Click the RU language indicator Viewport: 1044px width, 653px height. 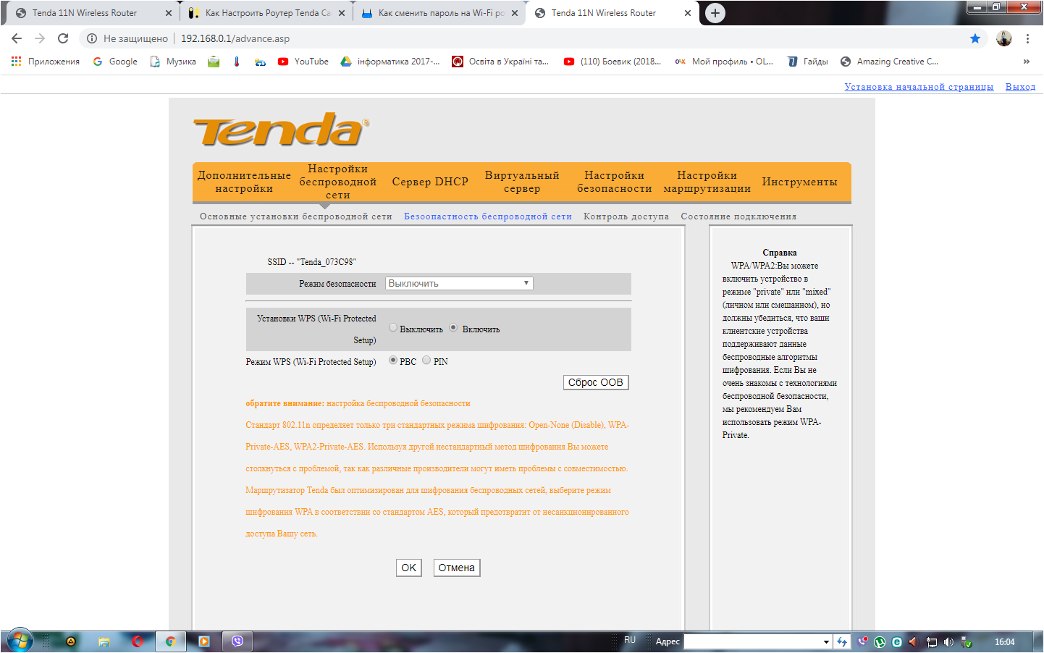(630, 640)
